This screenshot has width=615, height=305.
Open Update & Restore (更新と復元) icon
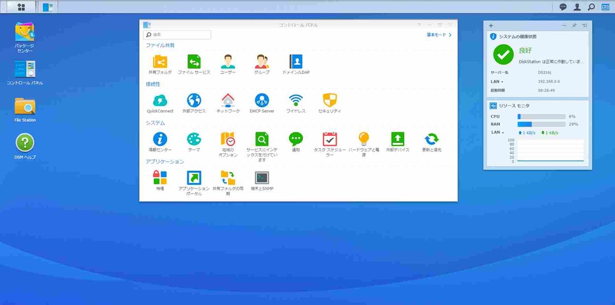[x=431, y=139]
